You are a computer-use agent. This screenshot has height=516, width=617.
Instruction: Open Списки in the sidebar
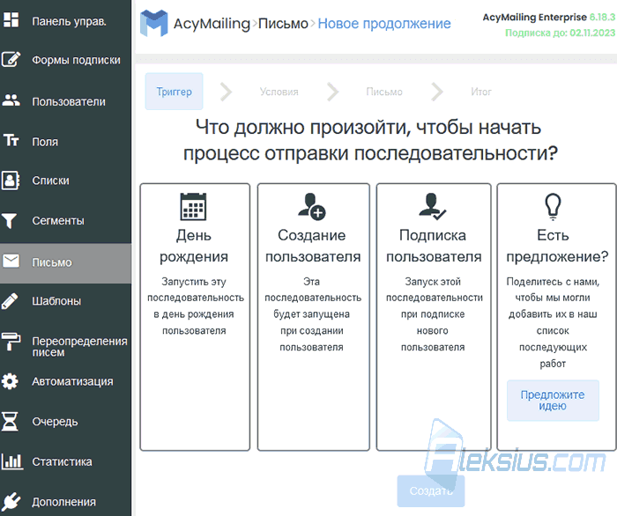(51, 181)
